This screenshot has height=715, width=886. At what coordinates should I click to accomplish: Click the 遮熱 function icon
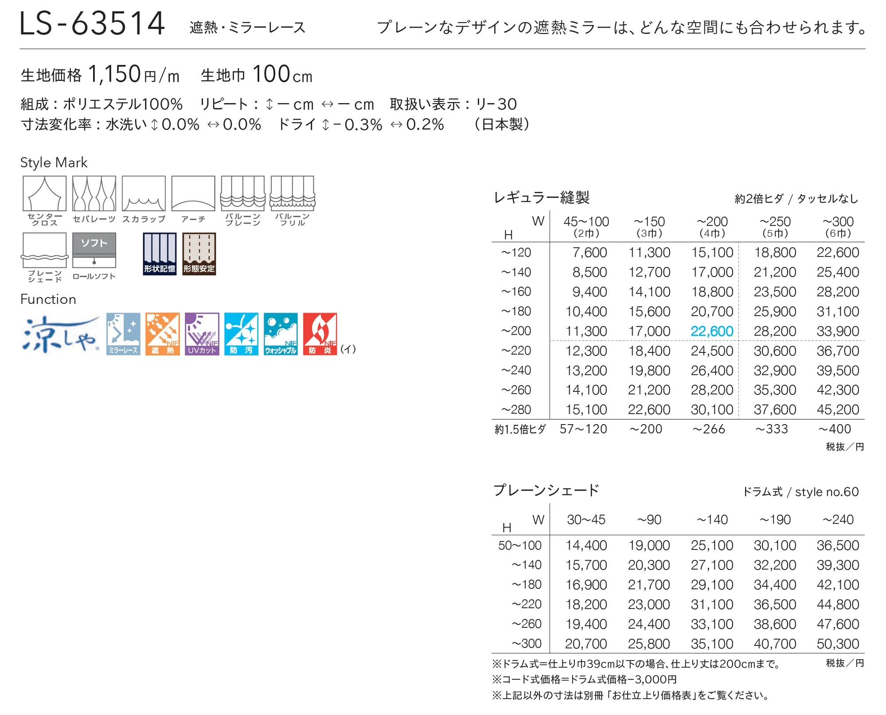[x=163, y=334]
